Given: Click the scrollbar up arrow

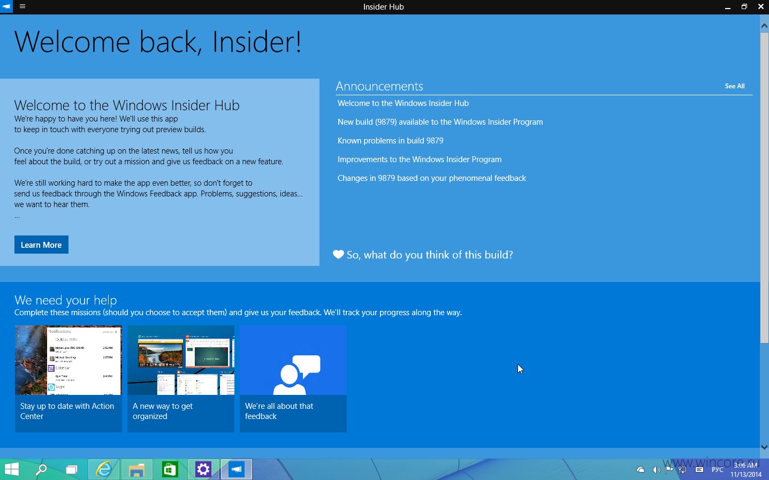Looking at the screenshot, I should tap(764, 26).
